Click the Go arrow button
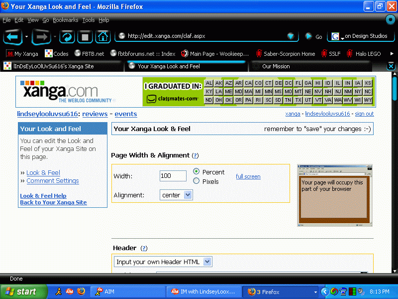 [308, 36]
